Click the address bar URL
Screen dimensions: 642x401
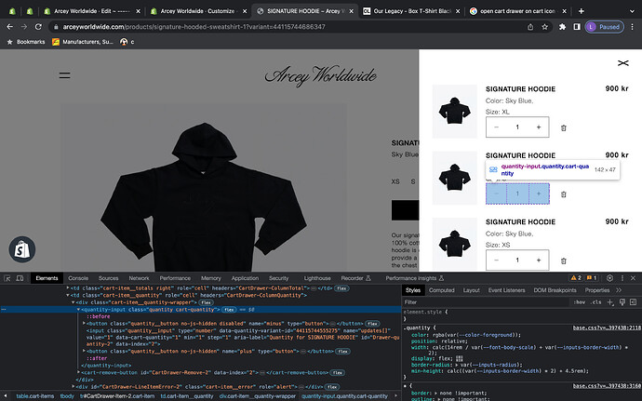pyautogui.click(x=194, y=27)
